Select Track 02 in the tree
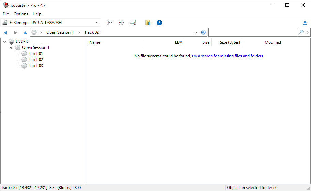Viewport: 311px width, 191px height. (36, 60)
